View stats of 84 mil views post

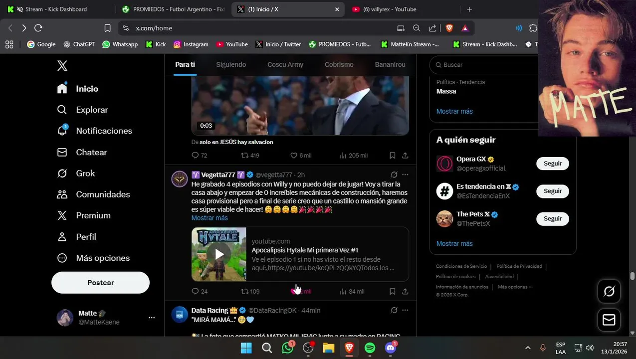click(352, 291)
